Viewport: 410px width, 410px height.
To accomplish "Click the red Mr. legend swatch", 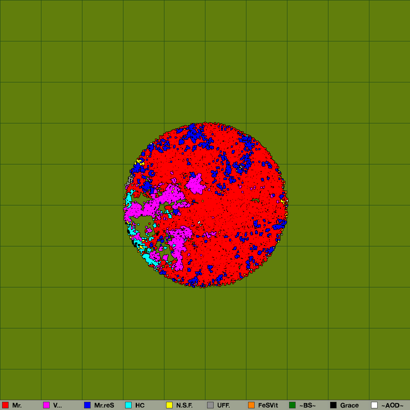I will click(5, 405).
